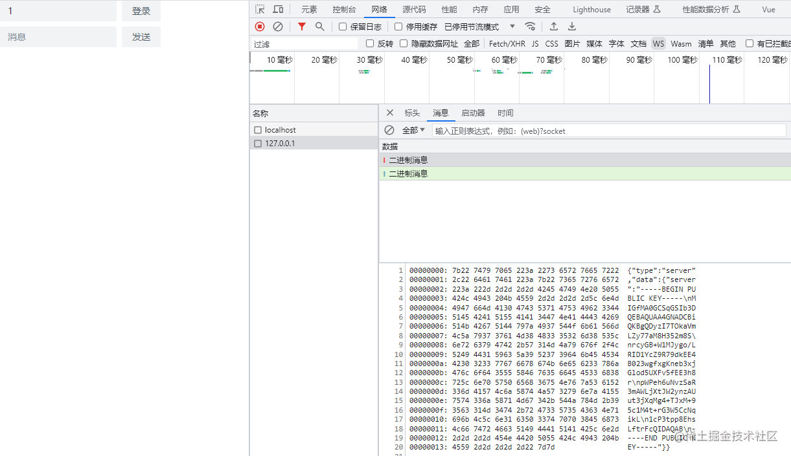Open the 性能数据分析 panel tab
This screenshot has height=456, width=791.
point(711,9)
